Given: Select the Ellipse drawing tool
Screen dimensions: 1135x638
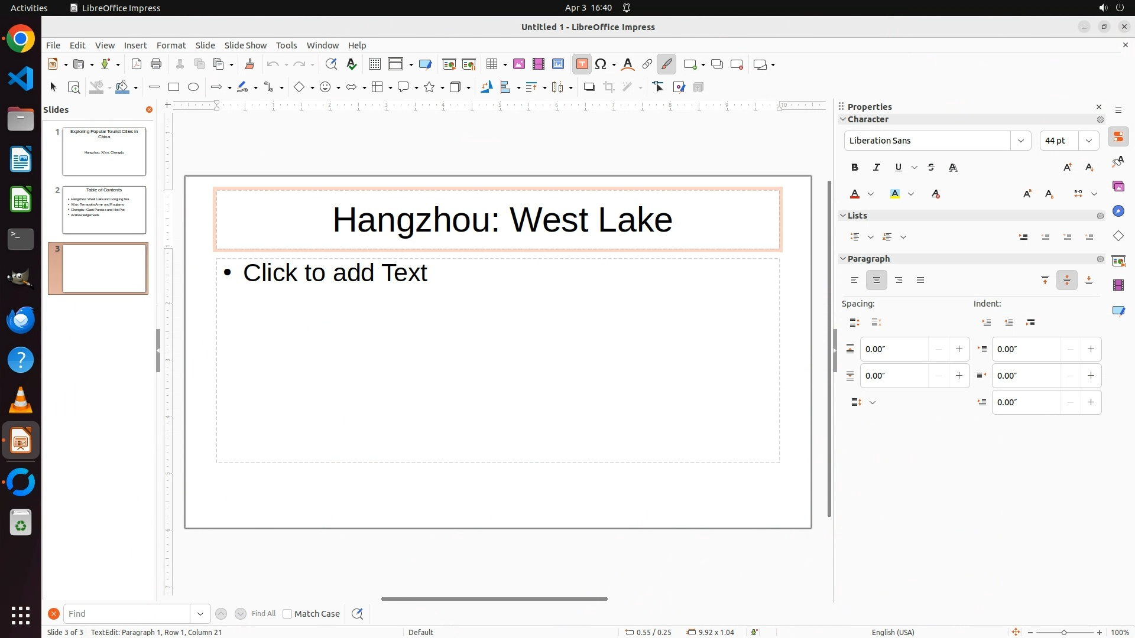Looking at the screenshot, I should coord(193,87).
